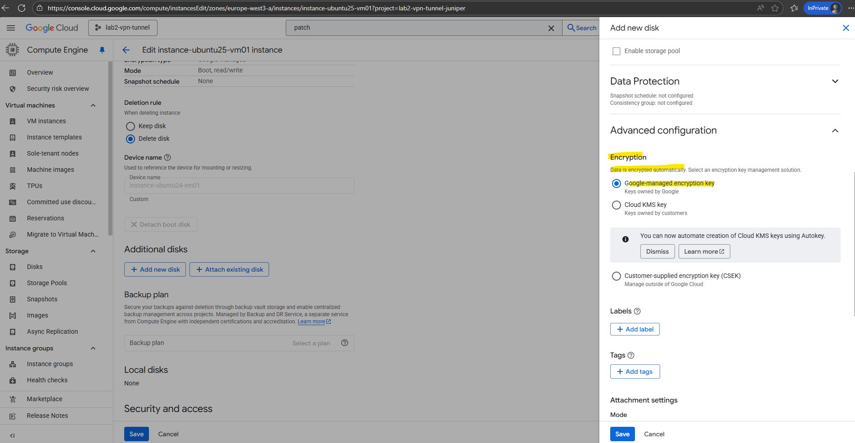855x443 pixels.
Task: Click Dismiss on Autokey notice
Action: (657, 251)
